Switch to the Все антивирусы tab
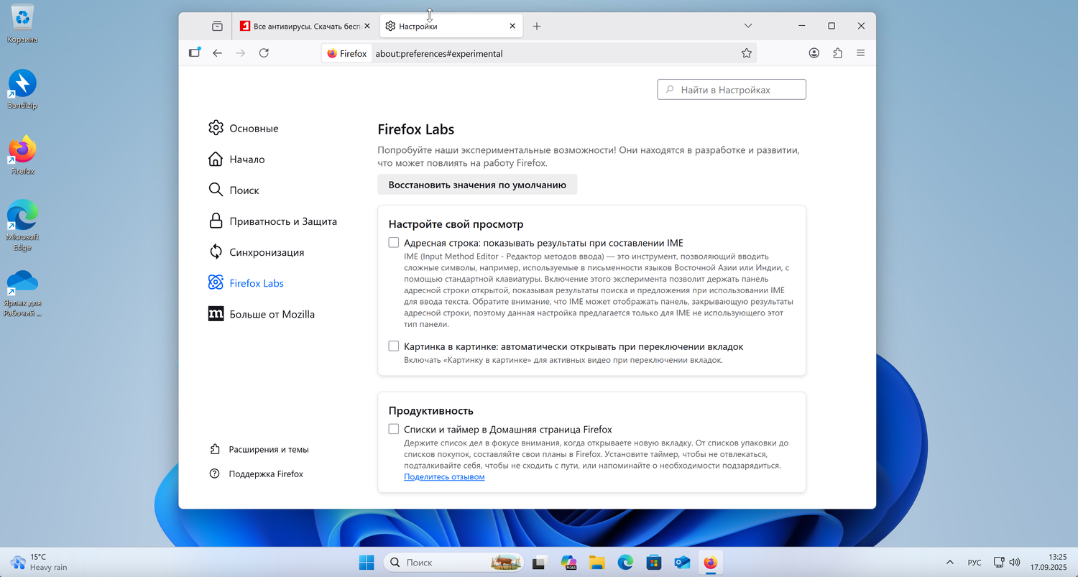The width and height of the screenshot is (1078, 577). [x=305, y=26]
